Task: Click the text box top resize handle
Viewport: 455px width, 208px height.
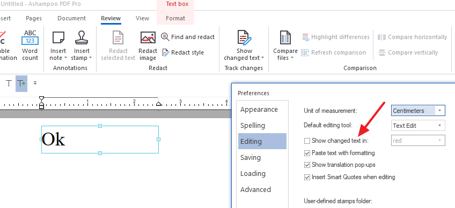Action: click(x=100, y=126)
